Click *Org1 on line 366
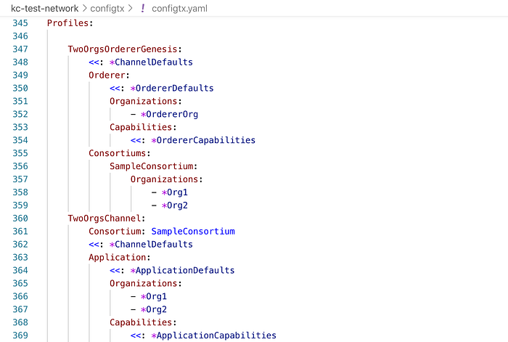This screenshot has height=342, width=508. pos(154,296)
